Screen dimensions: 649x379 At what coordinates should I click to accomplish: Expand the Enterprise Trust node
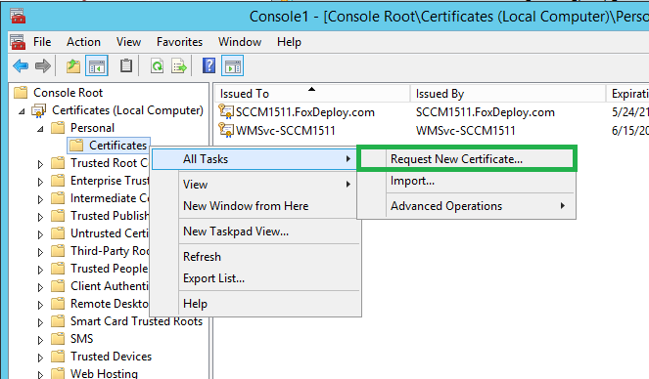click(x=40, y=182)
